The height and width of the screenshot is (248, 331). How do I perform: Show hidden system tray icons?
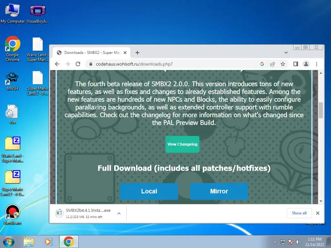coord(275,242)
